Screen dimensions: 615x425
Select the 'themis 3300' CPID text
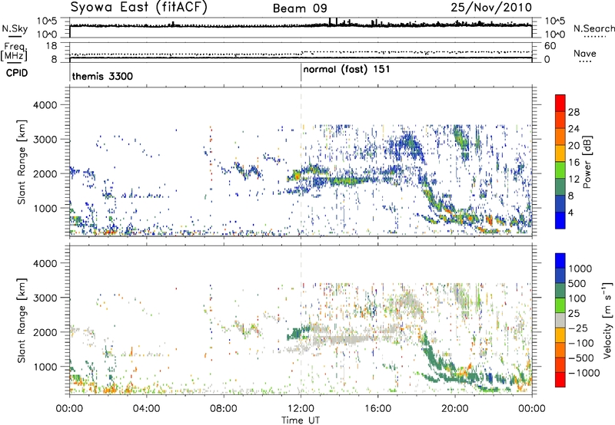pos(102,76)
